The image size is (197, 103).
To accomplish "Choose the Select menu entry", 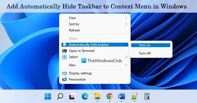I will coord(95,57).
